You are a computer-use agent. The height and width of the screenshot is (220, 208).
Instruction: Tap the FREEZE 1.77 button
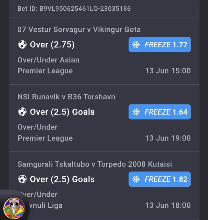160,45
